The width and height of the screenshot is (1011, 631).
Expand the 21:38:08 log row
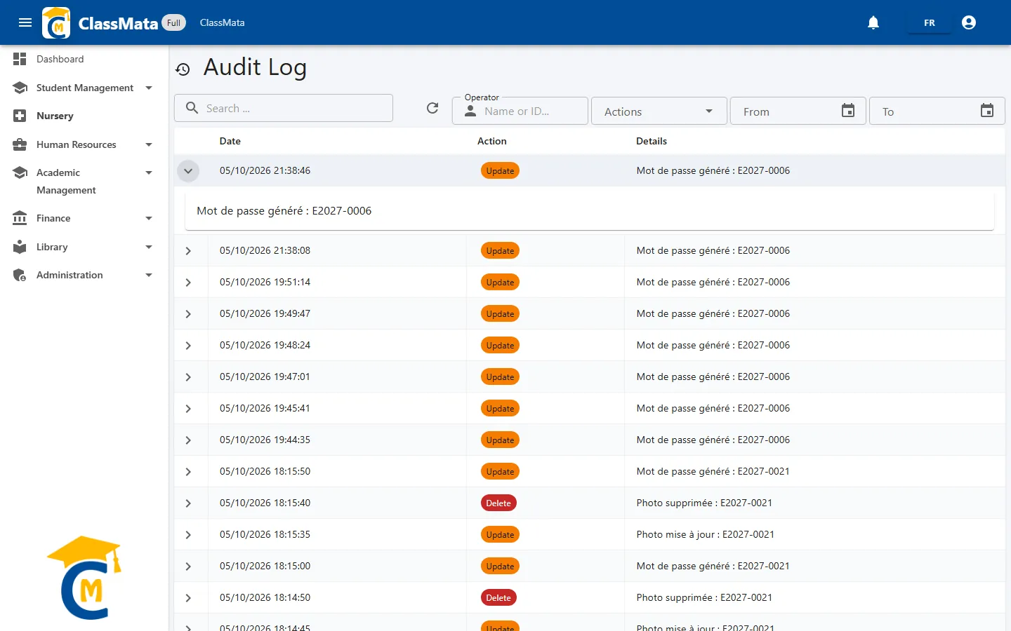pyautogui.click(x=188, y=251)
